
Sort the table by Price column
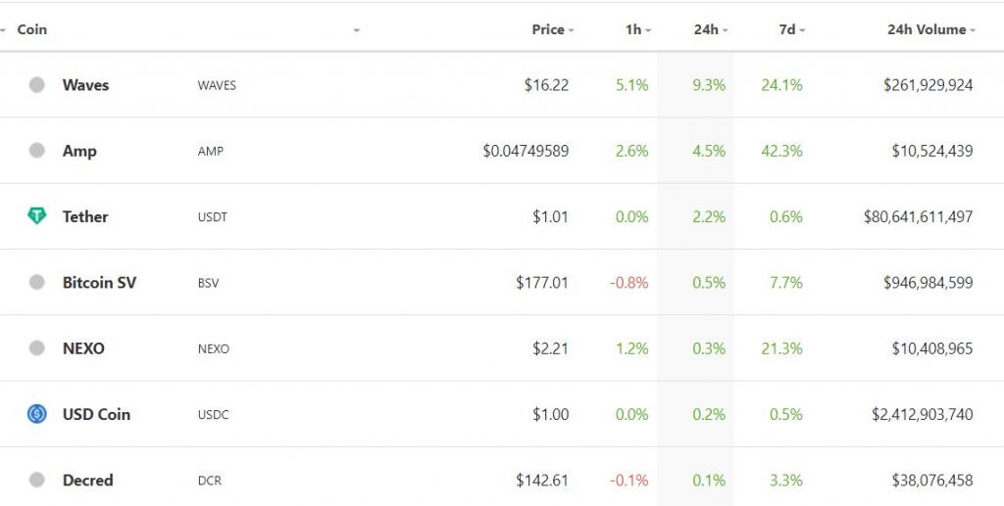(552, 29)
